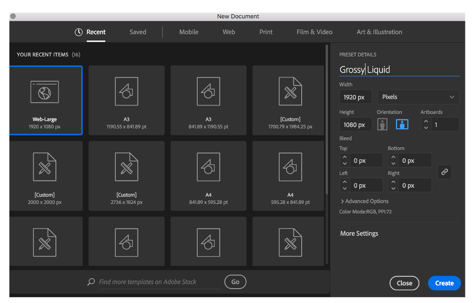Toggle the bleed link chain icon
This screenshot has width=473, height=303.
point(444,172)
